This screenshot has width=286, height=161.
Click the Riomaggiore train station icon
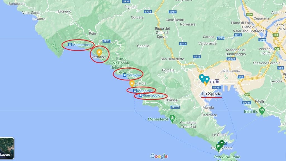click(x=140, y=96)
